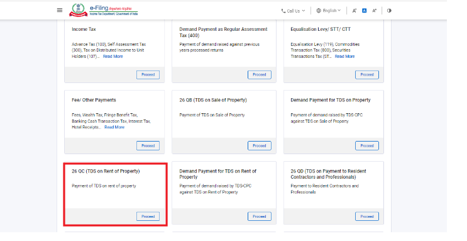Open the hamburger navigation menu
The height and width of the screenshot is (241, 467).
[x=60, y=10]
